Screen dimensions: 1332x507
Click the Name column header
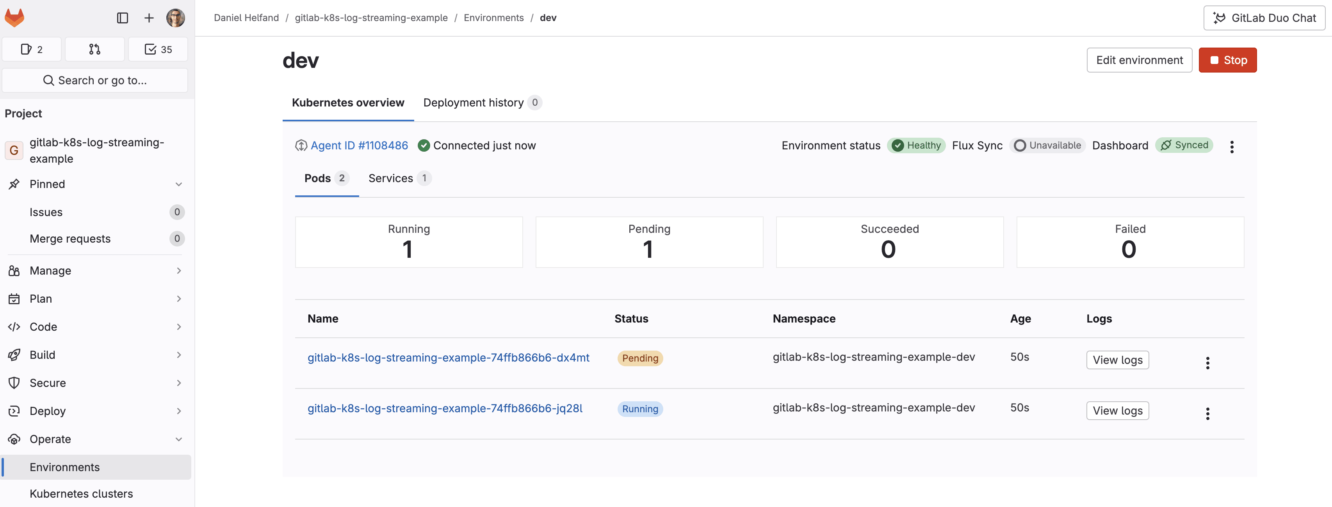tap(323, 319)
